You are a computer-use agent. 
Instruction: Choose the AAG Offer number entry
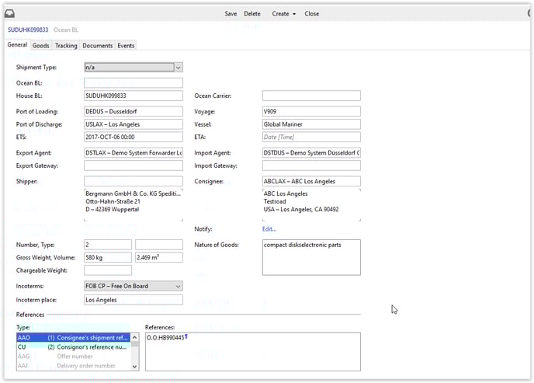[x=73, y=357]
